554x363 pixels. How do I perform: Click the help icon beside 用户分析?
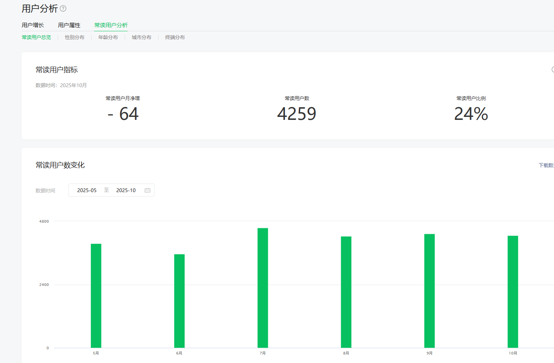(x=63, y=9)
